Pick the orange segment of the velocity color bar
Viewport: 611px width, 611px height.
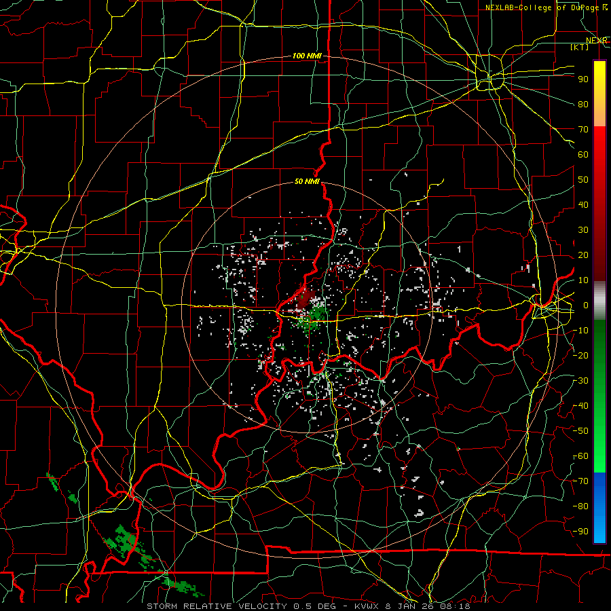599,113
